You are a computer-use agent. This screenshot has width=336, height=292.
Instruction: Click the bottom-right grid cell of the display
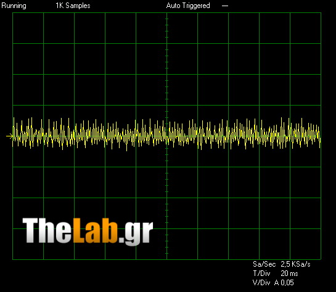[x=305, y=244]
